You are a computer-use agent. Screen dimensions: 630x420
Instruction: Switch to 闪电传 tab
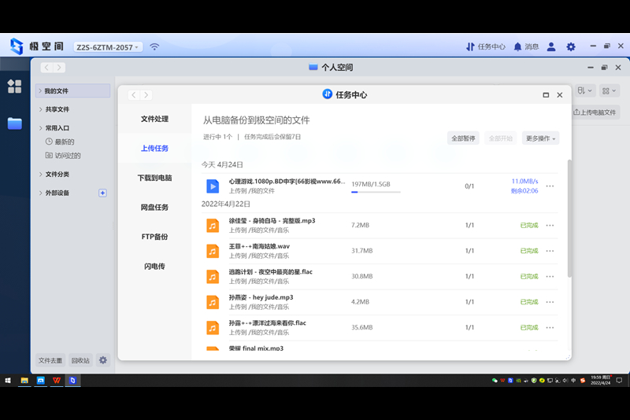coord(154,267)
